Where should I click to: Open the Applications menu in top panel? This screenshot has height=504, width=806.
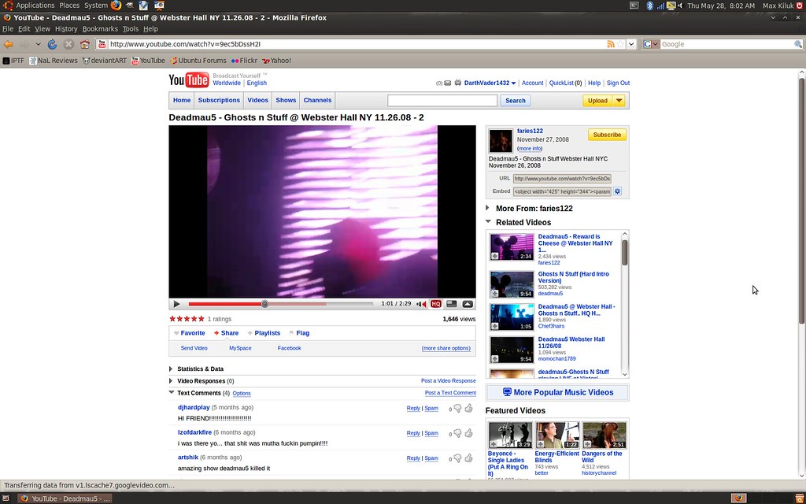35,6
